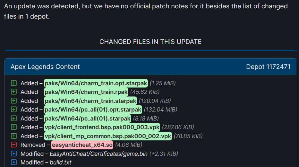The height and width of the screenshot is (167, 299).
Task: Click the build.txt modified file entry
Action: click(60, 163)
